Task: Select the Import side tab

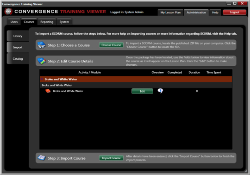Action: point(18,47)
